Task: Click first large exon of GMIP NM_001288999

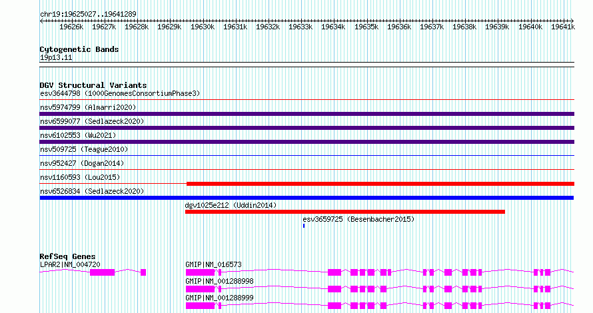Action: tap(200, 306)
